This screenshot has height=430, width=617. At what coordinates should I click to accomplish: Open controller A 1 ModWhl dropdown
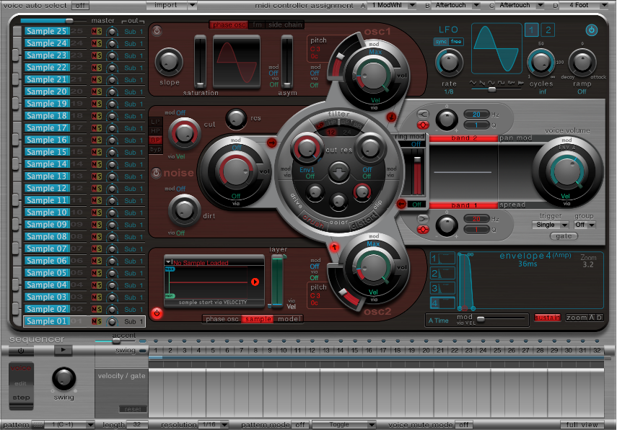392,5
